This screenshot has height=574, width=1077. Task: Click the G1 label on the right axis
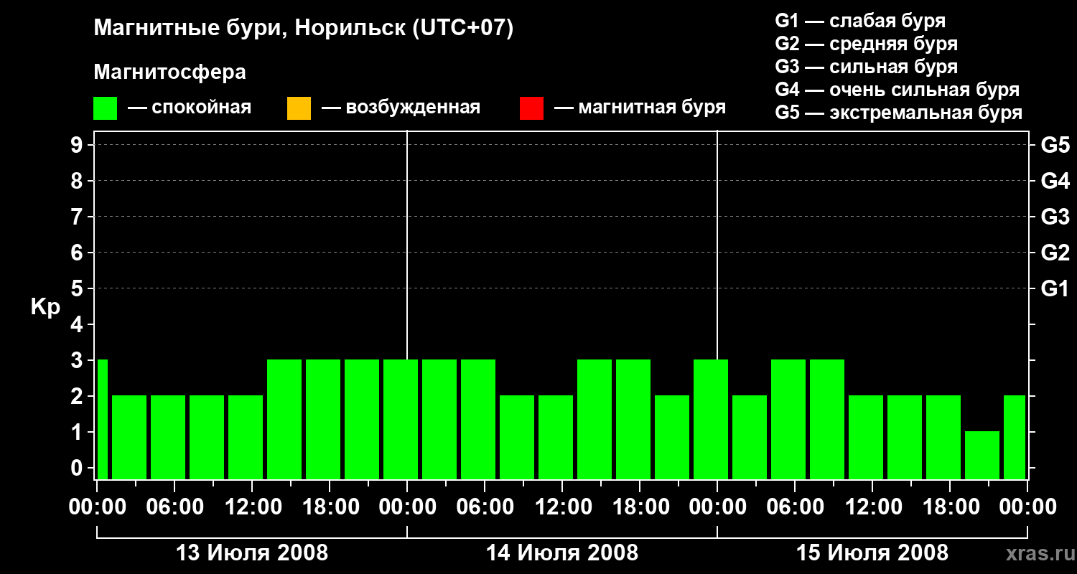point(1055,288)
